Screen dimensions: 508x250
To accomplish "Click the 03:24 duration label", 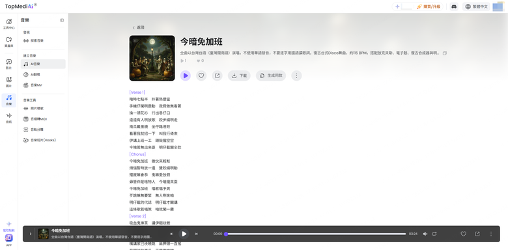I will click(x=413, y=234).
